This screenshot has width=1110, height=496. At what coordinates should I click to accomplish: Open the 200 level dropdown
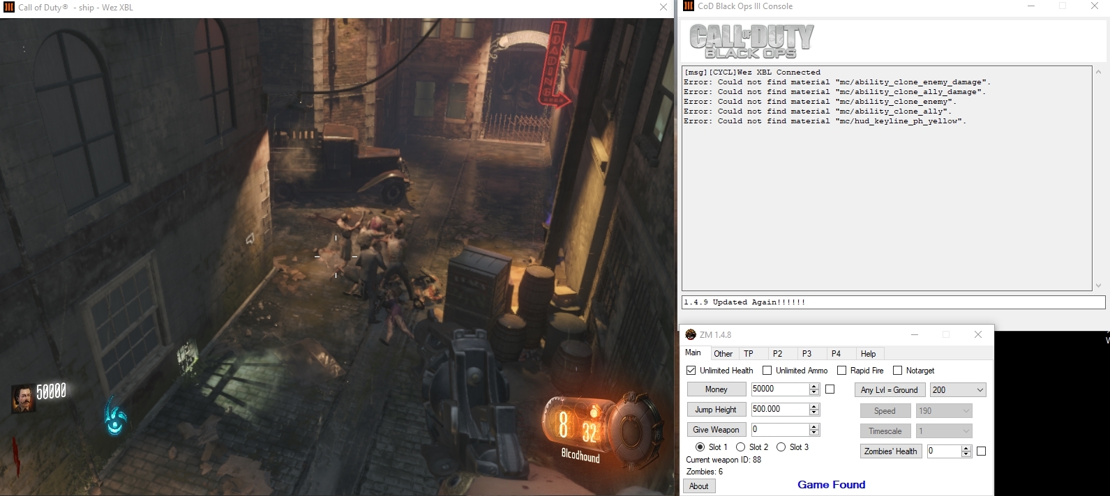(958, 390)
